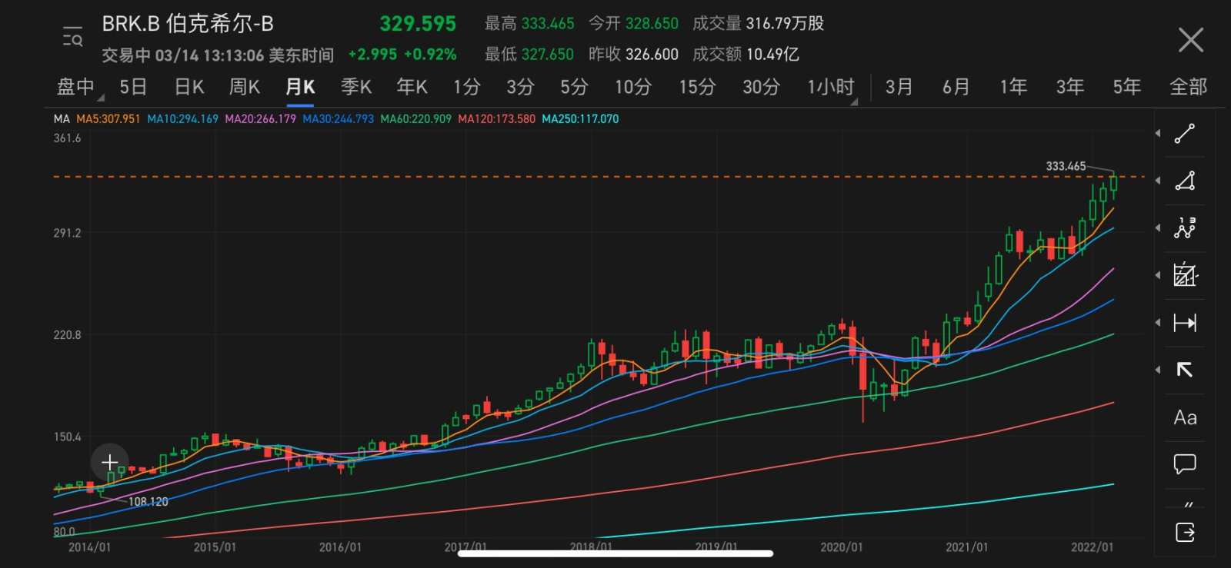This screenshot has width=1231, height=568.
Task: Expand line tool variants arrow
Action: click(1158, 134)
